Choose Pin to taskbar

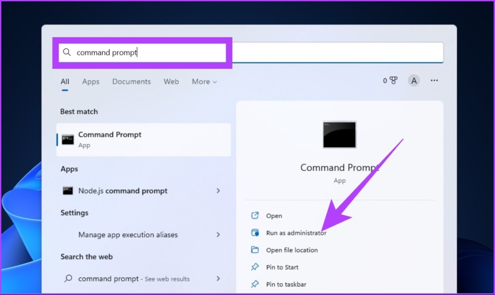click(286, 284)
